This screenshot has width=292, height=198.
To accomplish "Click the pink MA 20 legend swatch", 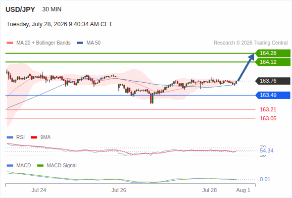I will coord(10,43).
